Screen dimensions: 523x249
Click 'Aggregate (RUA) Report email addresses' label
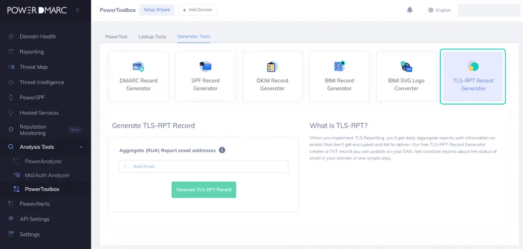(168, 150)
